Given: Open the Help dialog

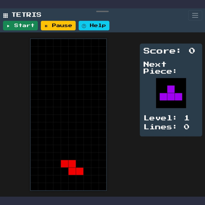Looking at the screenshot, I should point(94,25).
